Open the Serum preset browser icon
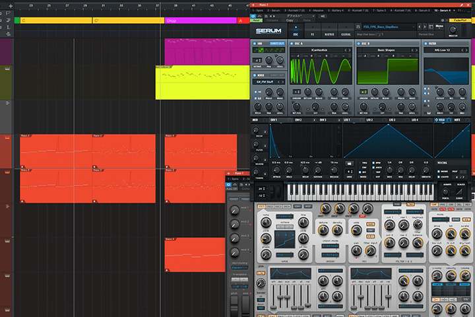Viewport: 475px width, 317px height. [431, 26]
